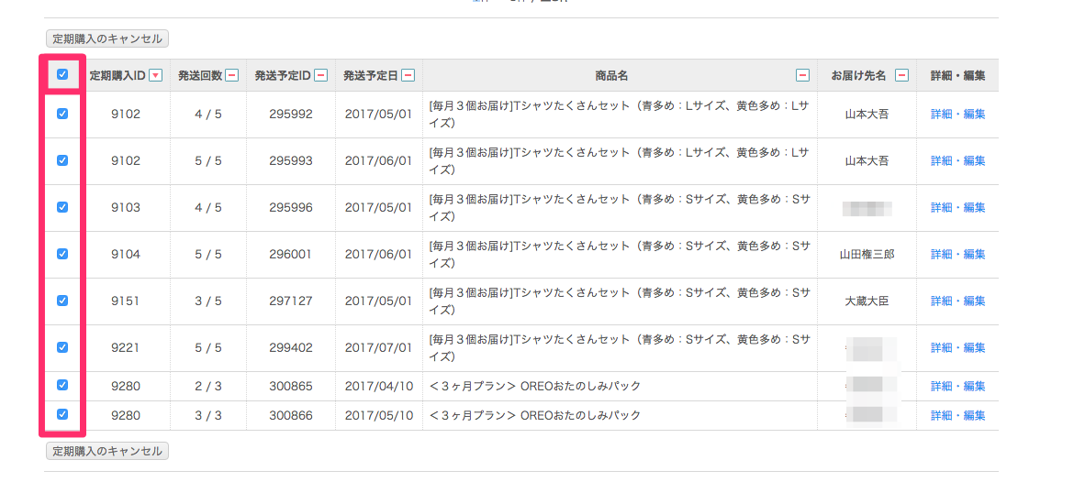
Task: Open 詳細・編集 for shipment 300866
Action: [957, 415]
